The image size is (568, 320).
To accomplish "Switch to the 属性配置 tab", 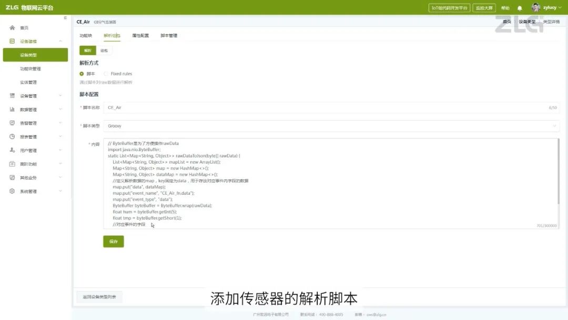I will click(x=140, y=35).
